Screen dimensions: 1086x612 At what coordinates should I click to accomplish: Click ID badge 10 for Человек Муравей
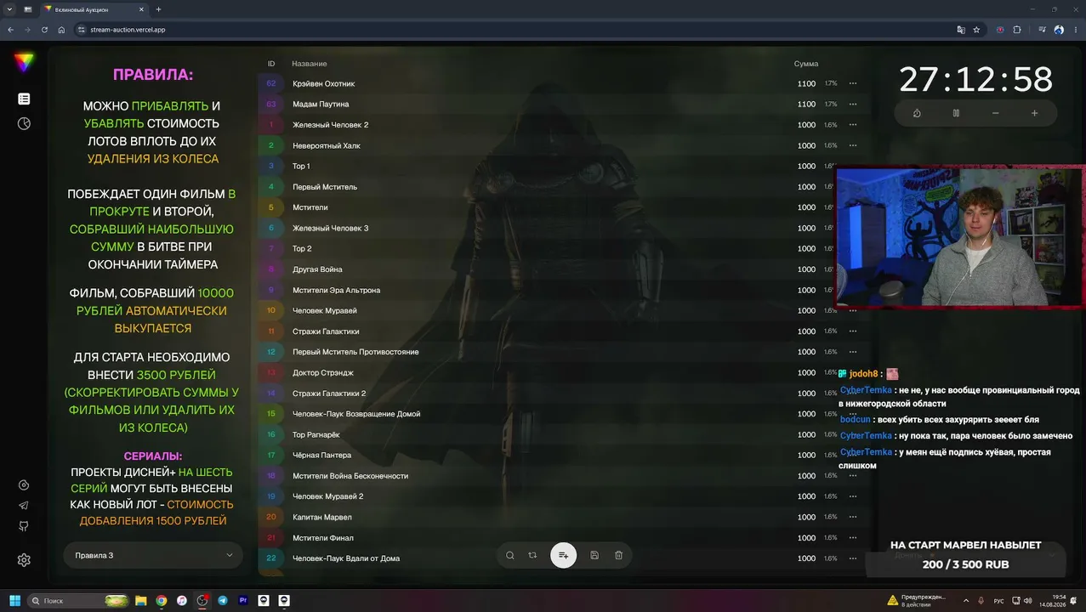point(271,310)
